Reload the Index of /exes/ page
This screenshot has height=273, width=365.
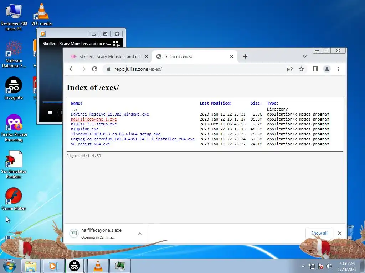pyautogui.click(x=94, y=69)
